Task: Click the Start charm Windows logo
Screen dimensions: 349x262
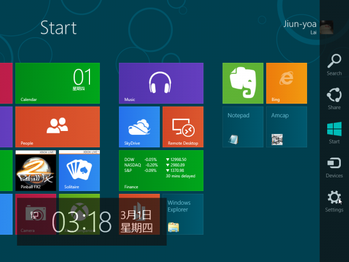Action: pyautogui.click(x=334, y=133)
